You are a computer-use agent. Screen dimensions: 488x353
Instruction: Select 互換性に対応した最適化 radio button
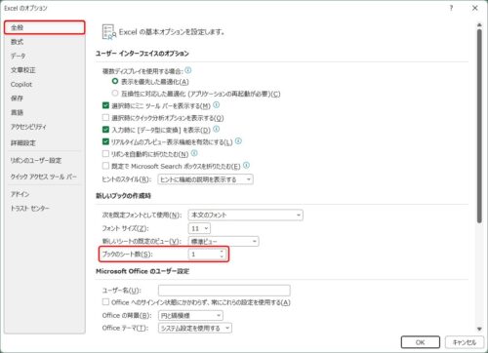point(115,94)
